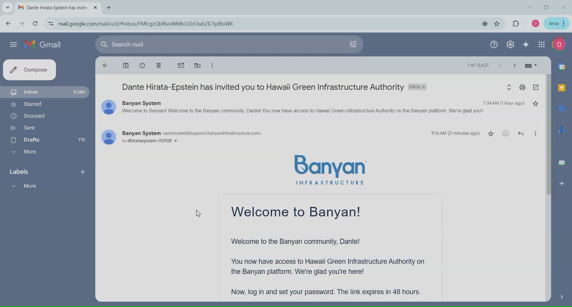Viewport: 572px width, 307px height.
Task: Reload the browser page
Action: tap(35, 23)
